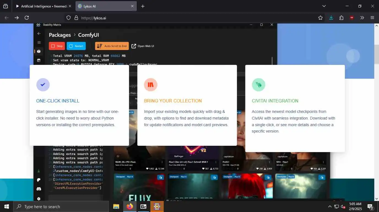Image resolution: width=379 pixels, height=212 pixels.
Task: Open the Firefox downloads panel
Action: pyautogui.click(x=331, y=18)
